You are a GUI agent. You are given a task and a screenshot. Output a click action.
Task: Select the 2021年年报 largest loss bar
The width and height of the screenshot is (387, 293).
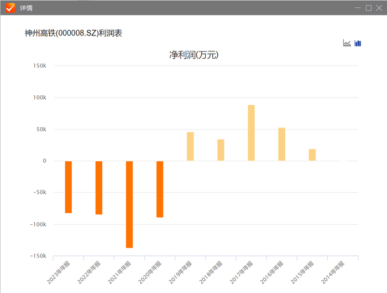(129, 204)
